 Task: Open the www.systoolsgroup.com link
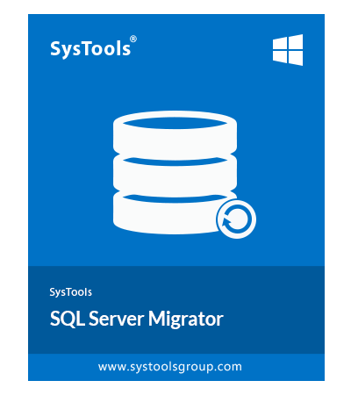[170, 367]
